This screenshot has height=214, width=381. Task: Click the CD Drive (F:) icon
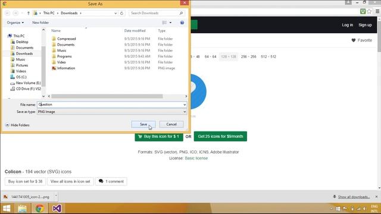pyautogui.click(x=13, y=89)
